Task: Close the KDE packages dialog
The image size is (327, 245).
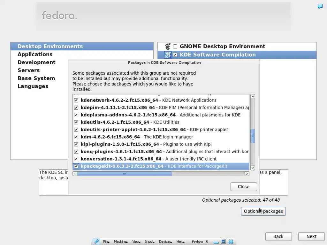Action: click(x=244, y=187)
